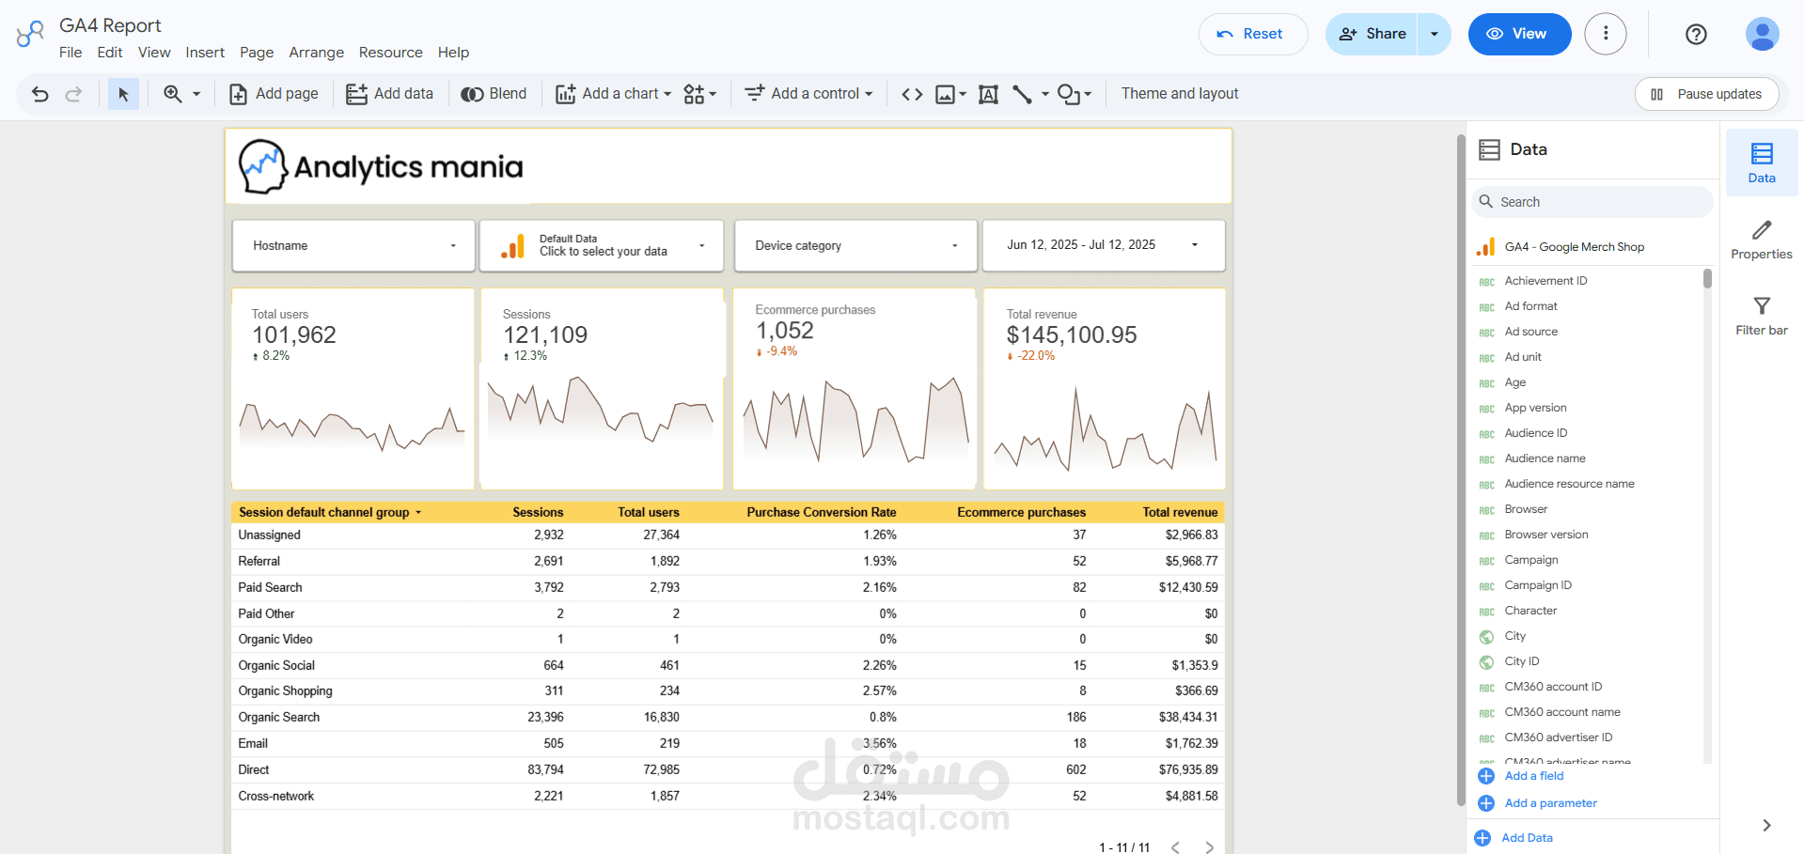Image resolution: width=1804 pixels, height=854 pixels.
Task: Sort by Session default channel group header
Action: 324,512
